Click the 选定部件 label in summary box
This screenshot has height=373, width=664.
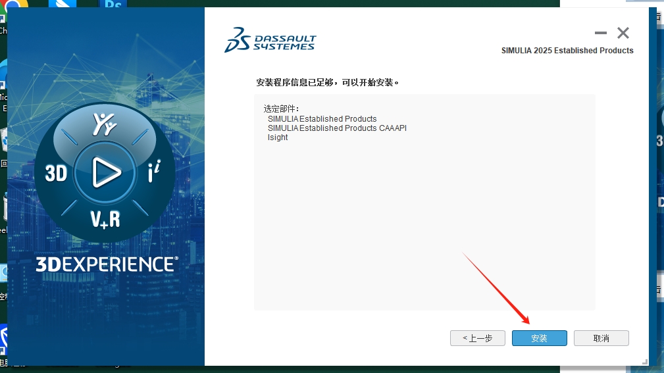pyautogui.click(x=281, y=109)
